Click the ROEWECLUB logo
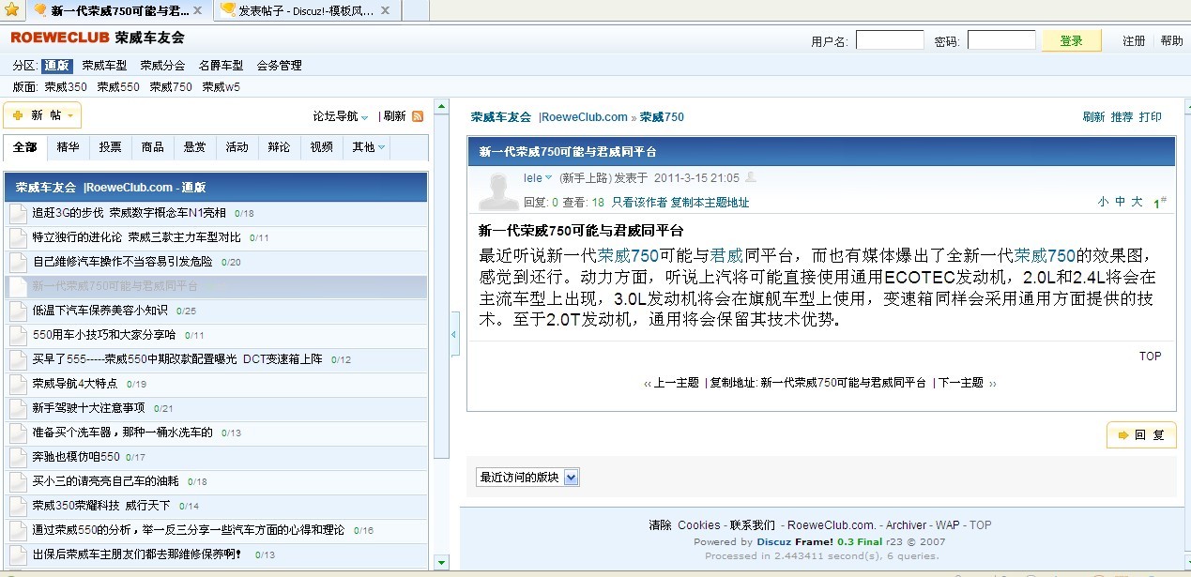Viewport: 1191px width, 577px height. pos(60,38)
